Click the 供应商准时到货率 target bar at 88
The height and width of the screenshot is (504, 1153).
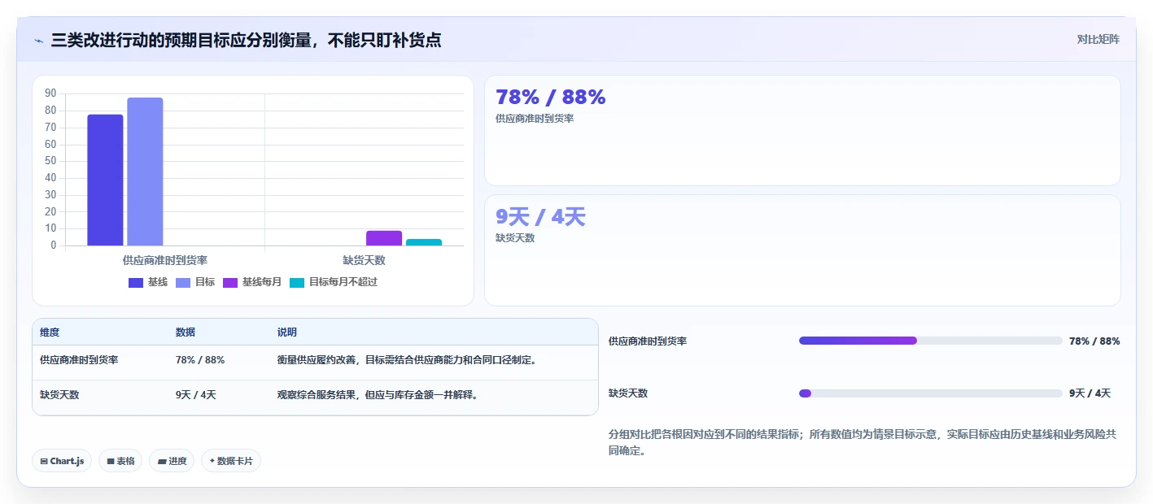click(145, 172)
